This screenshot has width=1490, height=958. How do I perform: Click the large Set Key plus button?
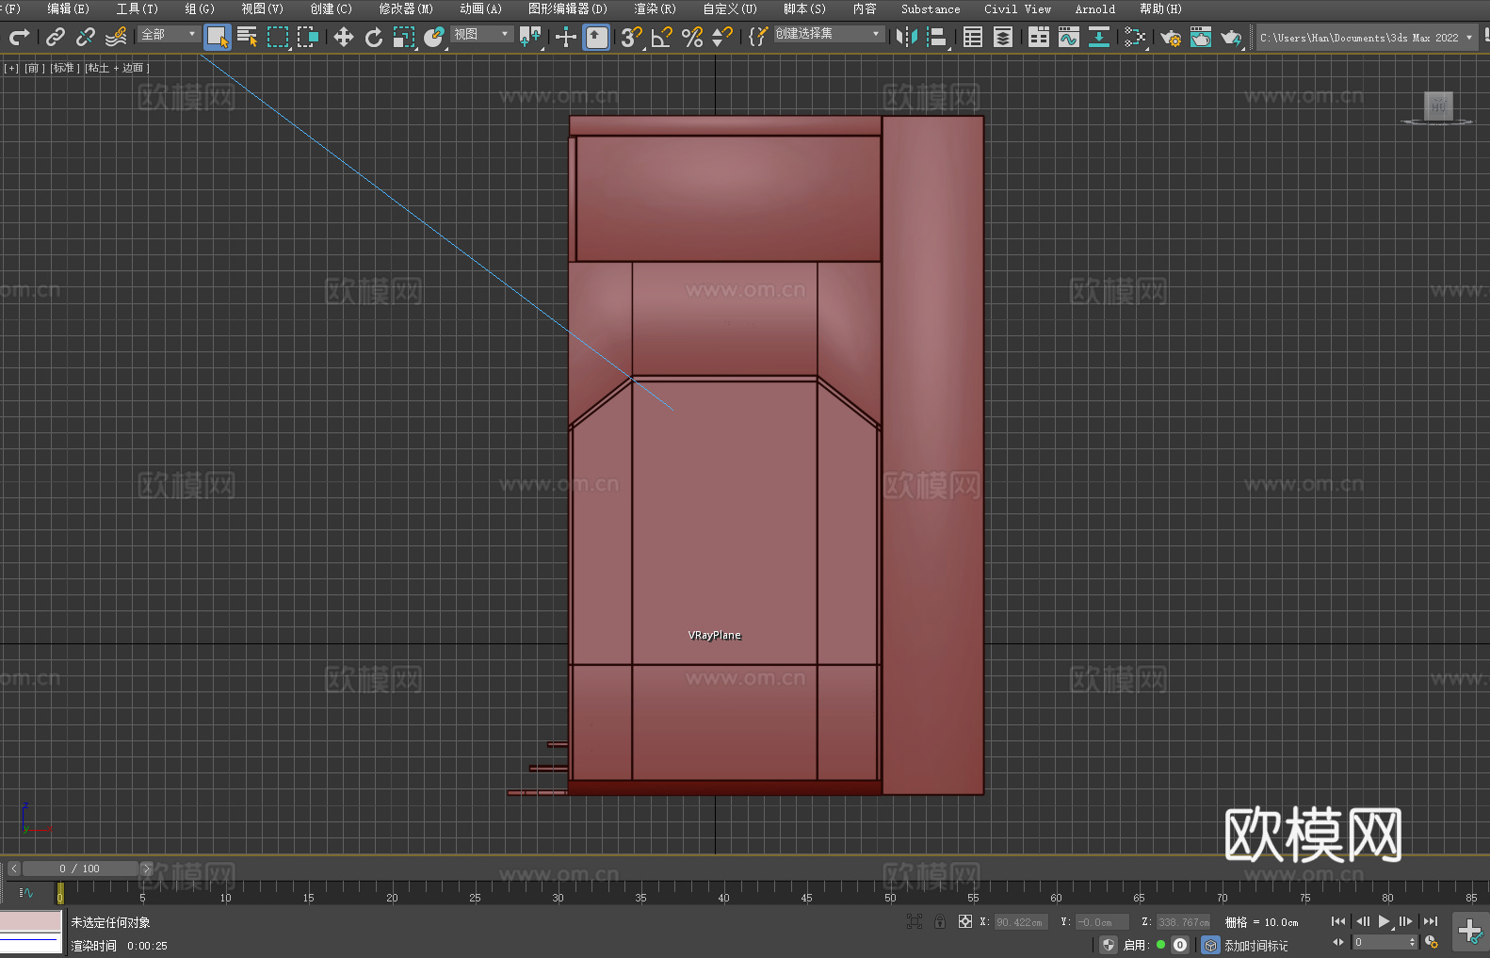(x=1469, y=932)
